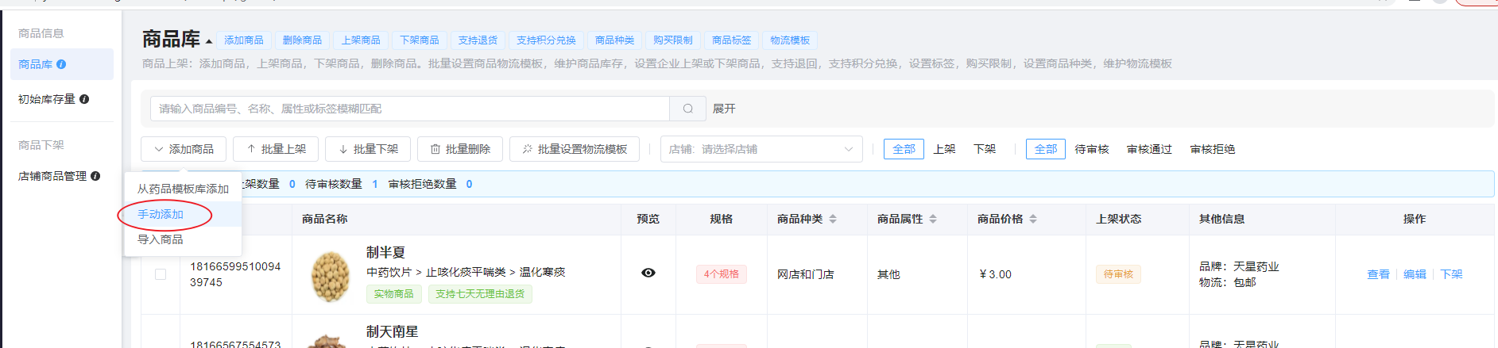The width and height of the screenshot is (1498, 348).
Task: Expand filters via 展开 link
Action: (724, 109)
